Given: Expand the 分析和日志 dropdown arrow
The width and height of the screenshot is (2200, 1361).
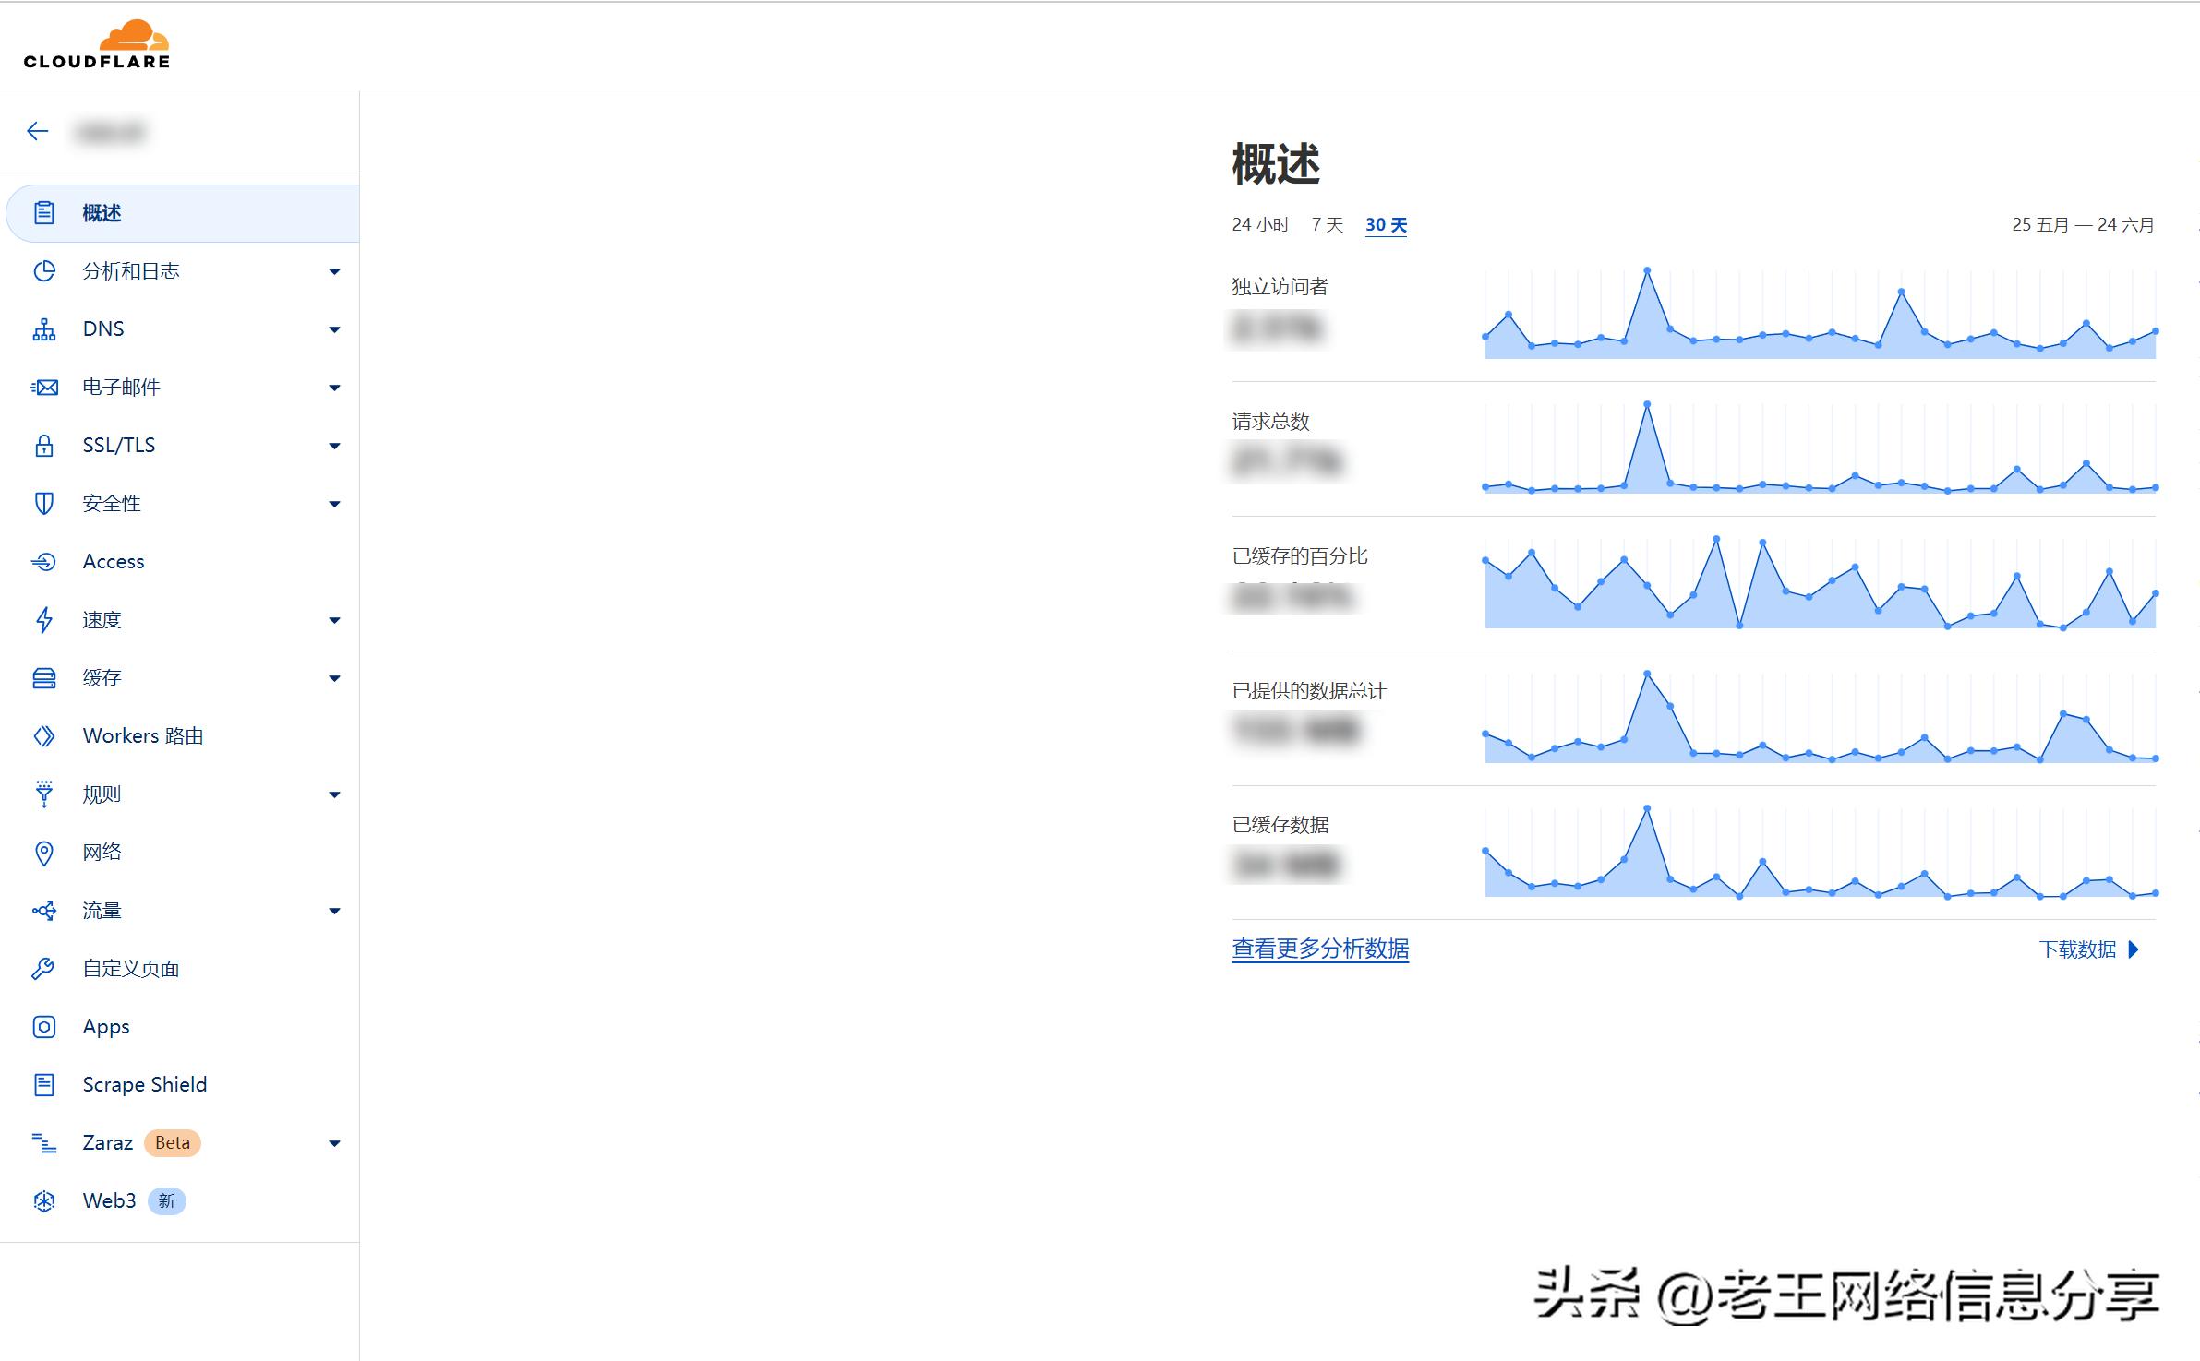Looking at the screenshot, I should pos(334,271).
